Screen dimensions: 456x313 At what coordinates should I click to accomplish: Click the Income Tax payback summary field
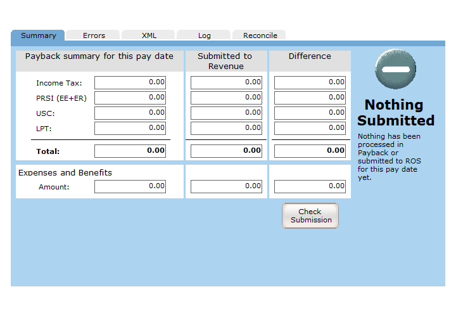point(130,82)
